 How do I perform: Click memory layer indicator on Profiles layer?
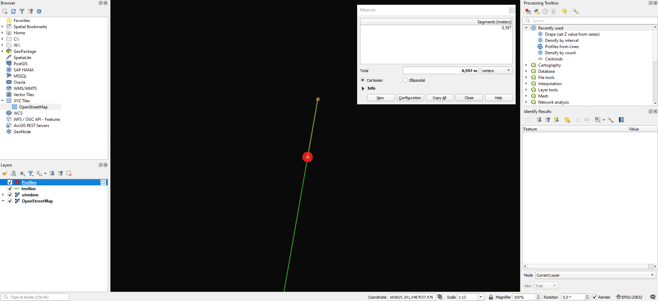tap(103, 182)
